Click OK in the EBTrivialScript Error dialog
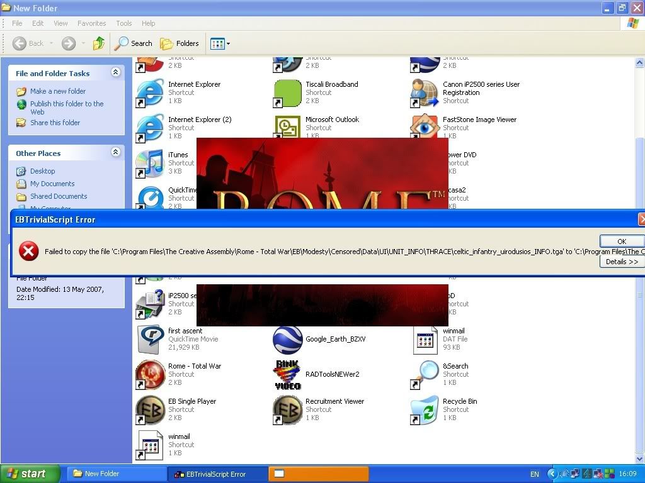The image size is (645, 483). tap(622, 241)
